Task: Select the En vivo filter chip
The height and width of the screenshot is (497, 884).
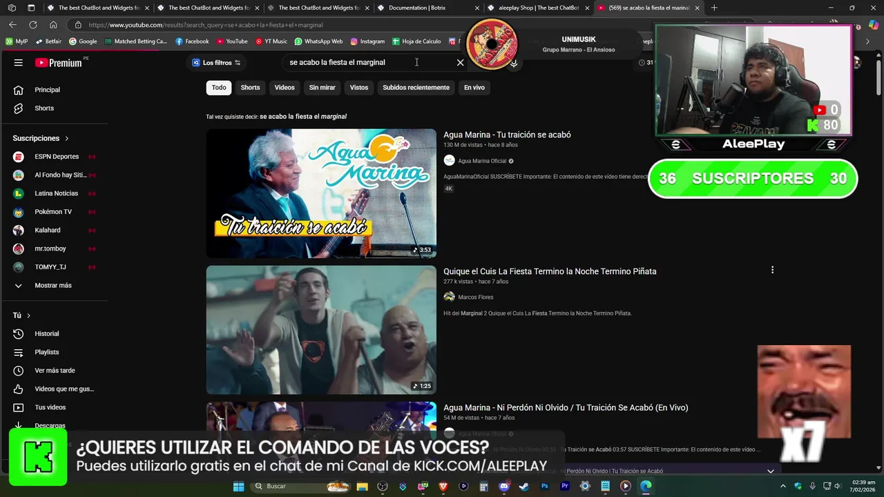Action: [474, 88]
